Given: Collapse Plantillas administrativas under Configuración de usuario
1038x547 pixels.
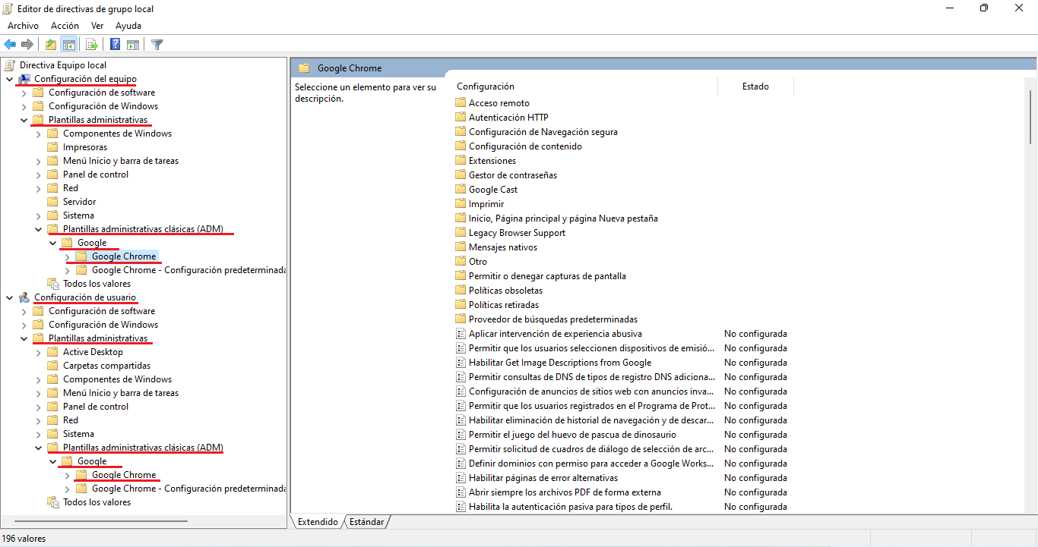Looking at the screenshot, I should (24, 338).
